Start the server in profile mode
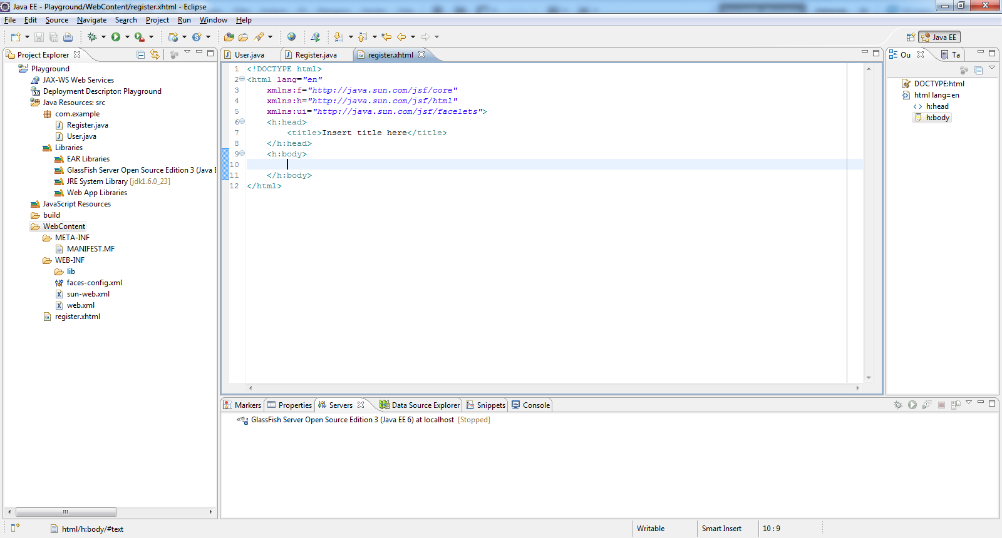 tap(927, 405)
